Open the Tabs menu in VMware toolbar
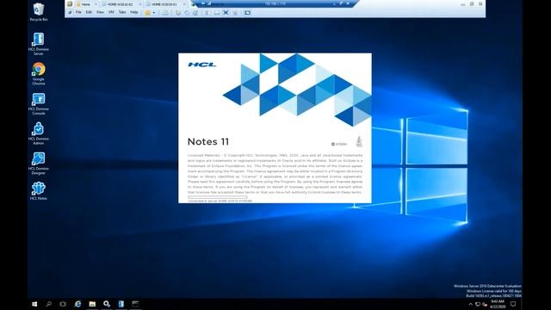Viewport: 551px width, 310px height. pyautogui.click(x=122, y=12)
